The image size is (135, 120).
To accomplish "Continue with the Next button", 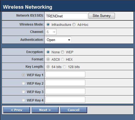I will pyautogui.click(x=45, y=110).
